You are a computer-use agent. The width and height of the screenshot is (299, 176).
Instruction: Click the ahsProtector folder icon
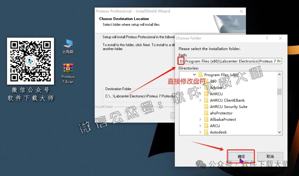click(206, 113)
